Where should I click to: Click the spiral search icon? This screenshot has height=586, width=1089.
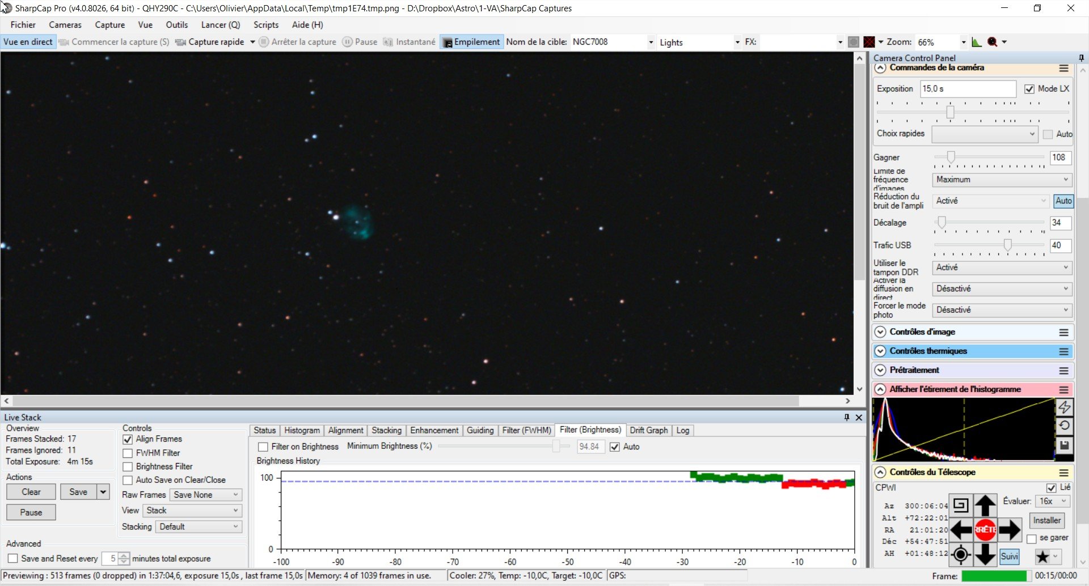click(x=961, y=505)
